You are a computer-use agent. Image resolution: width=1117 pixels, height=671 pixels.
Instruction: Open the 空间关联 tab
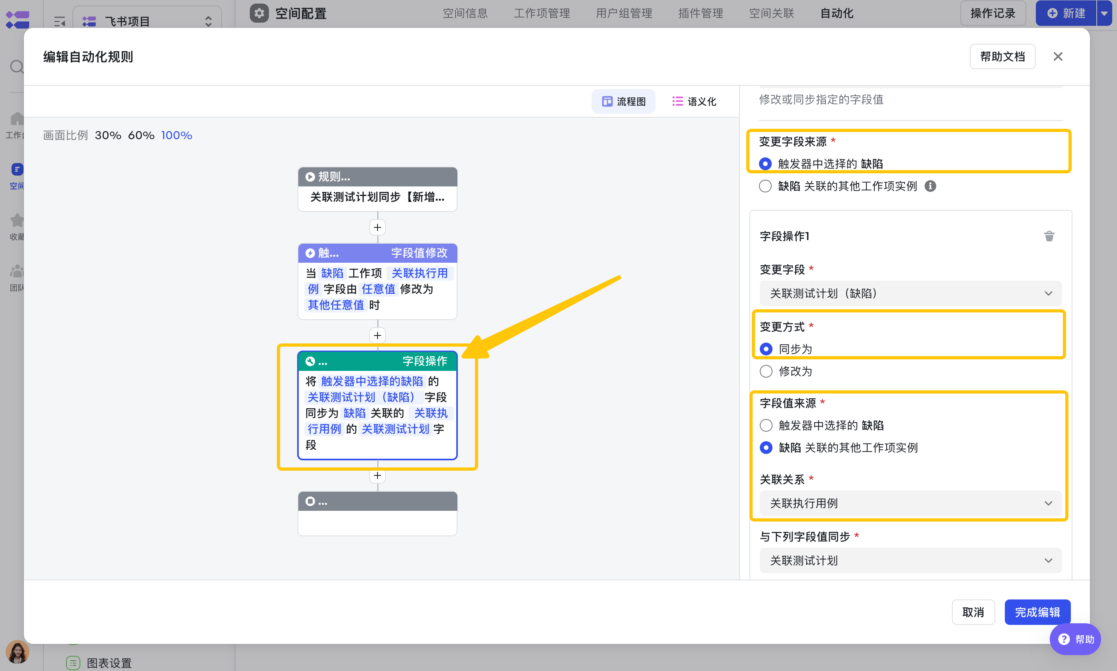[x=771, y=13]
